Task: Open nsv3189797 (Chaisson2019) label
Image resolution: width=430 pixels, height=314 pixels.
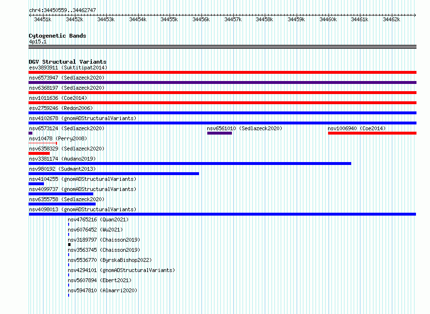Action: click(104, 240)
